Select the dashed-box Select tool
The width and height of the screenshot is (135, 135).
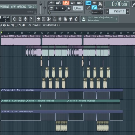tap(16, 25)
